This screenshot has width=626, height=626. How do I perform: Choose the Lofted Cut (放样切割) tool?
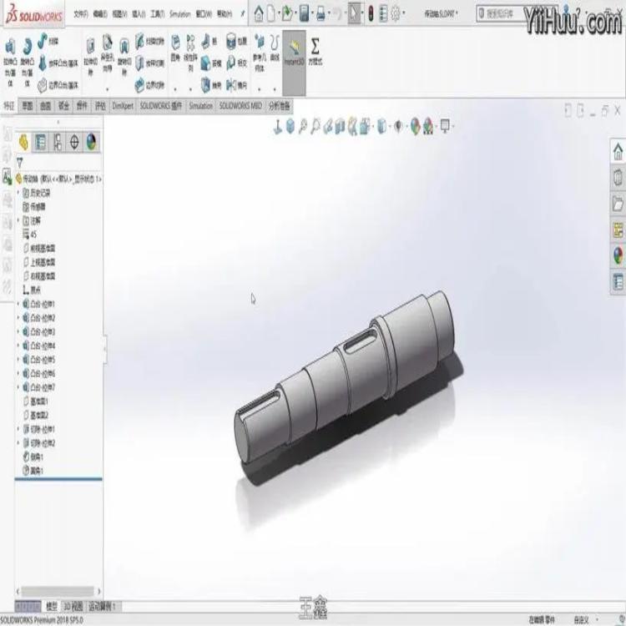coord(149,63)
